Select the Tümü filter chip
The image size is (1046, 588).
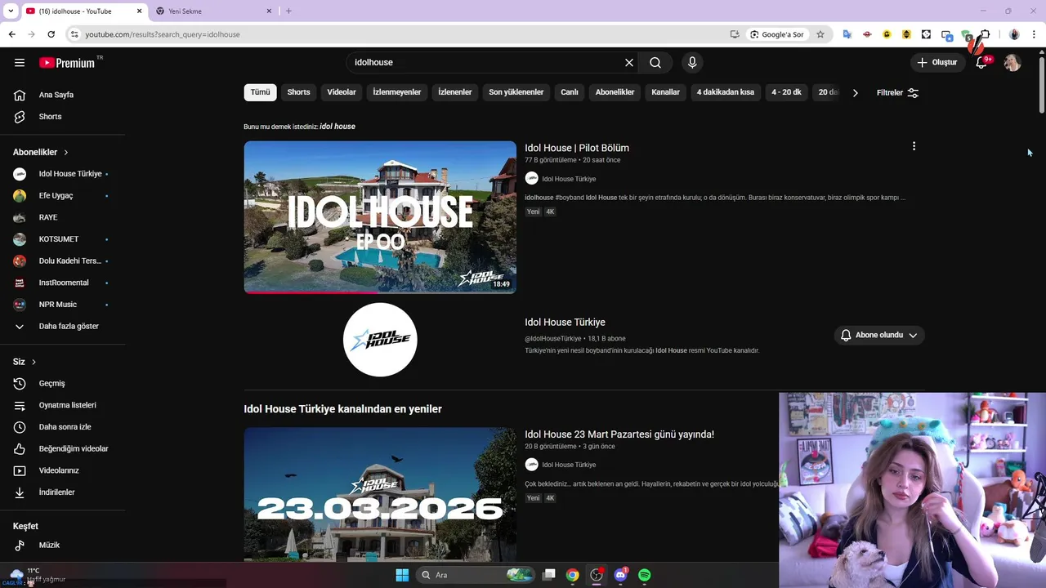coord(260,92)
